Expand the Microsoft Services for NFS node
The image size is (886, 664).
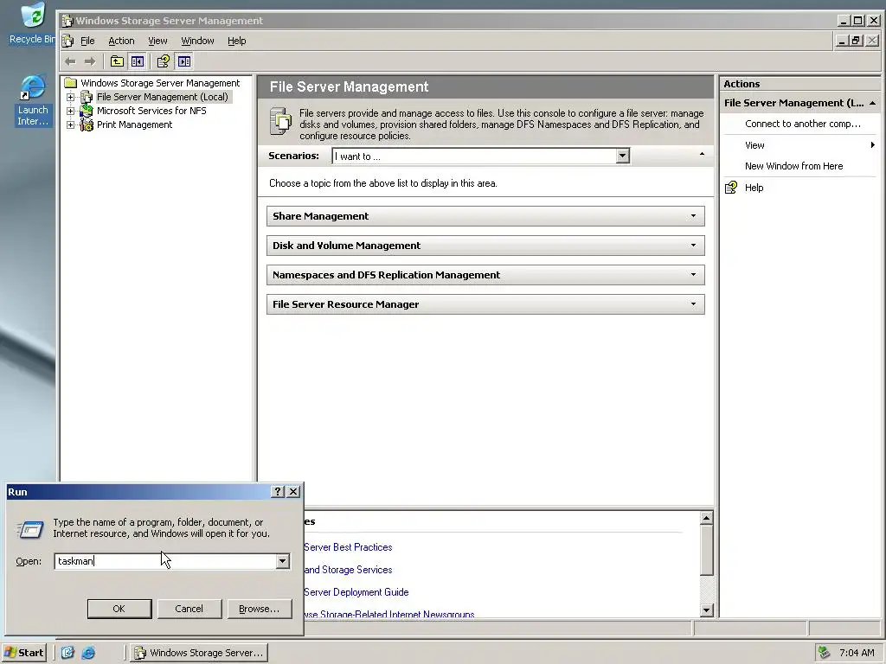point(71,112)
